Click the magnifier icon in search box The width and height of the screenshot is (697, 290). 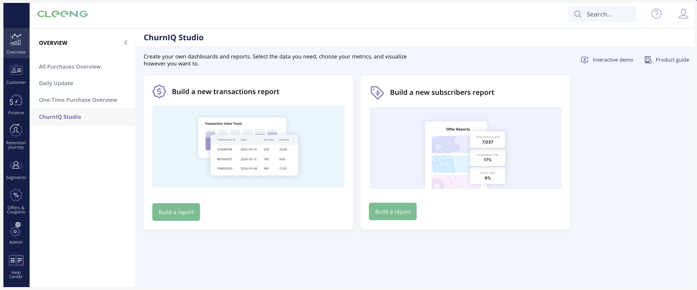point(578,14)
